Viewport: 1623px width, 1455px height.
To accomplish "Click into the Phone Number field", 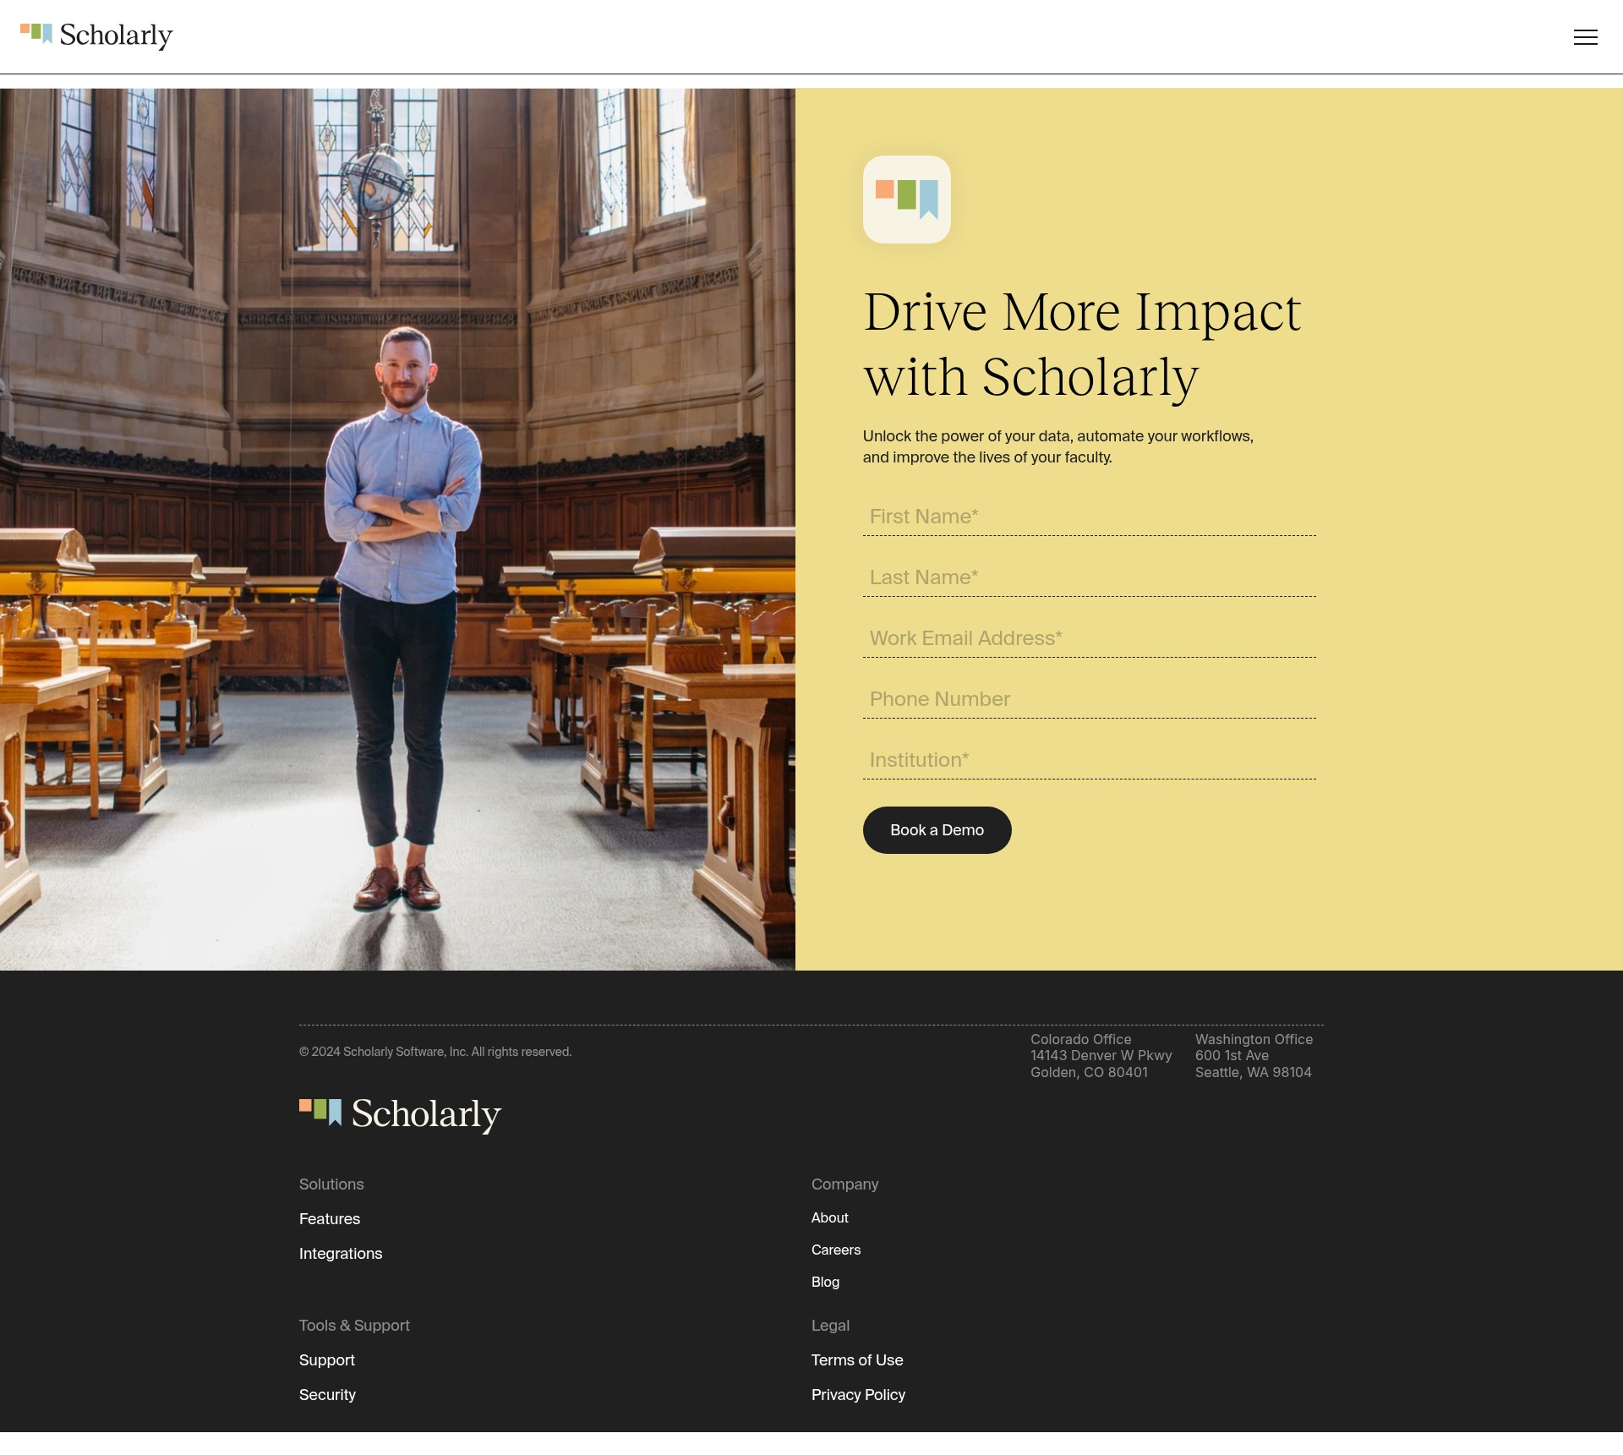I will pyautogui.click(x=1089, y=699).
